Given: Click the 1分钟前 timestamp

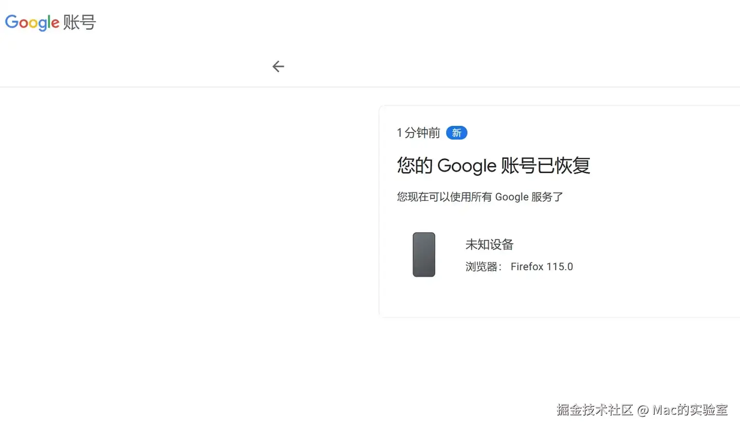Looking at the screenshot, I should (x=418, y=133).
